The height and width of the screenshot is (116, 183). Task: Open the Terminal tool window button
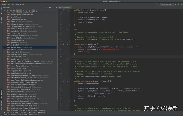click(x=42, y=112)
